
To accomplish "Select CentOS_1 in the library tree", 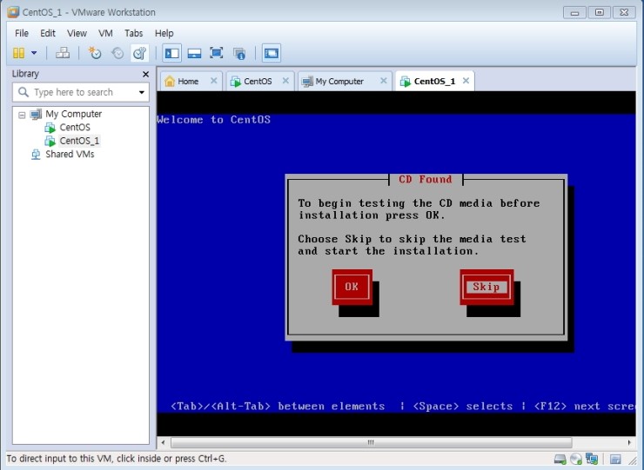I will pyautogui.click(x=79, y=141).
